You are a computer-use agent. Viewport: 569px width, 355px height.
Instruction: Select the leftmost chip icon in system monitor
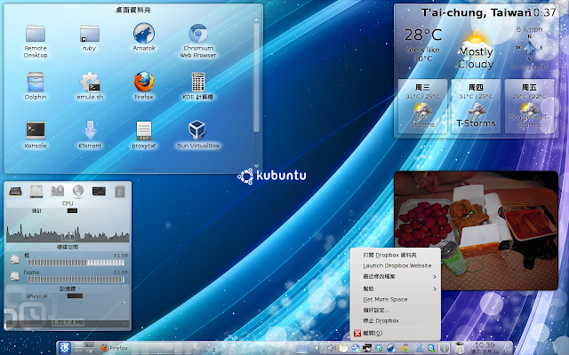coord(15,191)
